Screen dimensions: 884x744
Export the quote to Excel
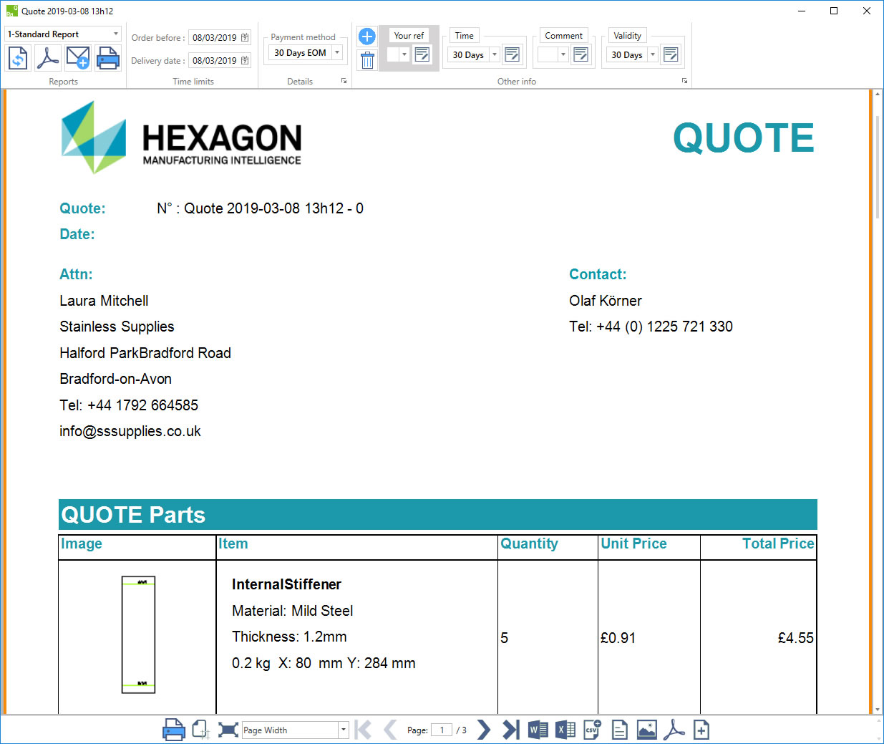(x=565, y=730)
